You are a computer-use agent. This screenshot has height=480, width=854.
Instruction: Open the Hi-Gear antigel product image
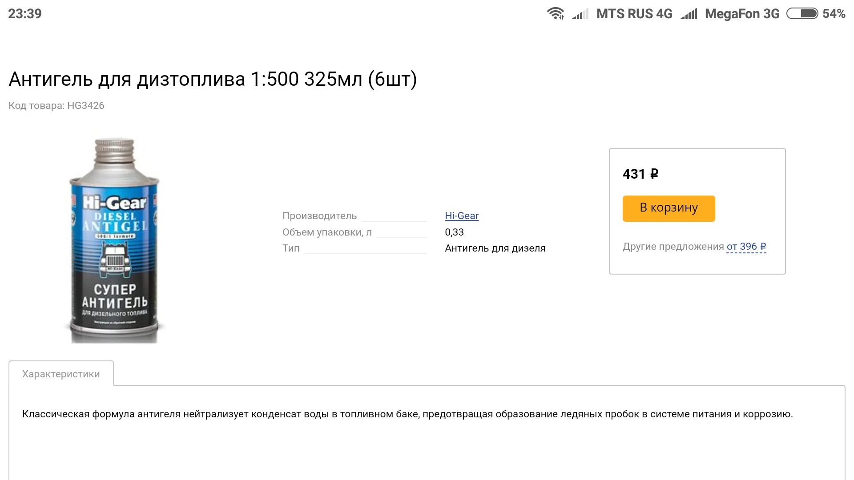(114, 240)
